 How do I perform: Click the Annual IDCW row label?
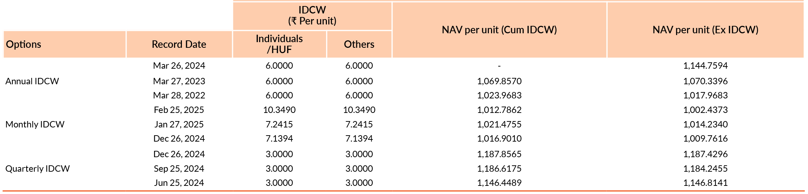[x=32, y=81]
